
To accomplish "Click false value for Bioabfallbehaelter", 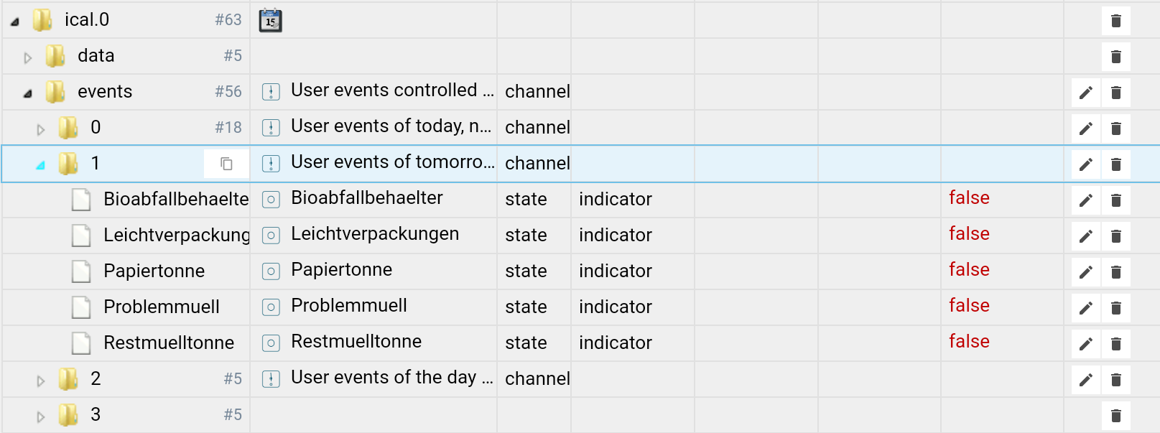I will [969, 197].
